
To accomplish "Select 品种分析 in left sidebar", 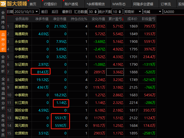I will (x=3, y=42).
